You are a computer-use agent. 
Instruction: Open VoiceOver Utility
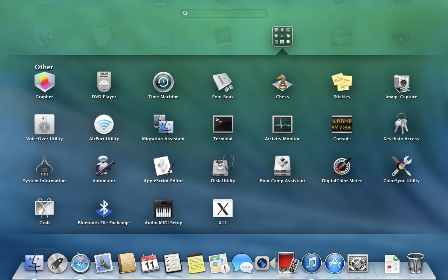click(44, 124)
